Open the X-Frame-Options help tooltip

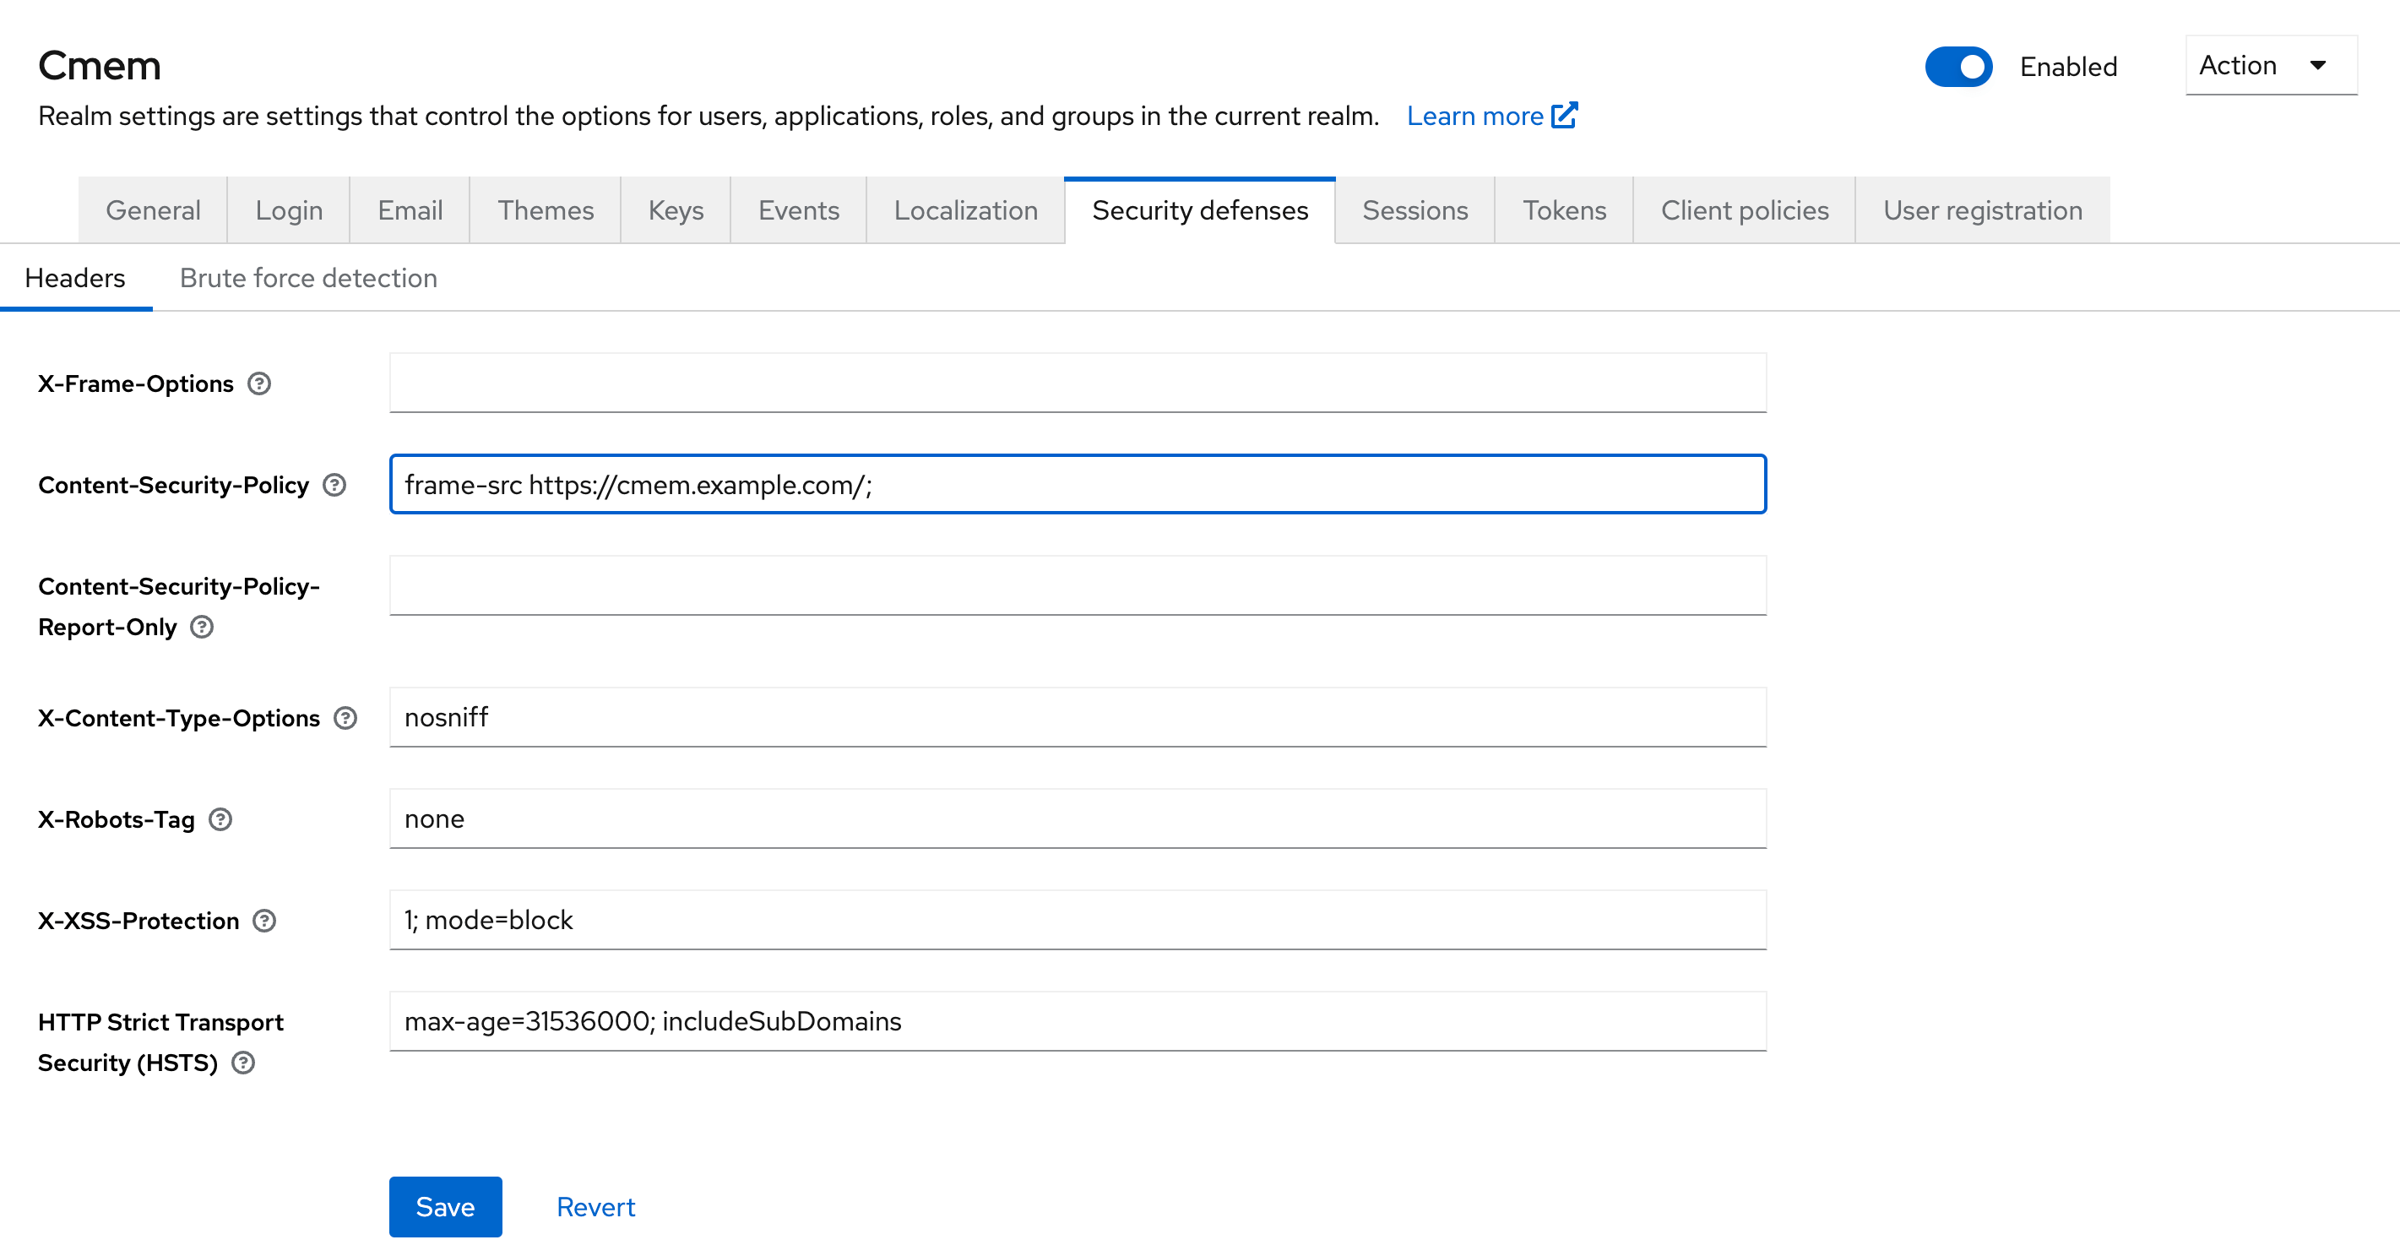(x=259, y=383)
